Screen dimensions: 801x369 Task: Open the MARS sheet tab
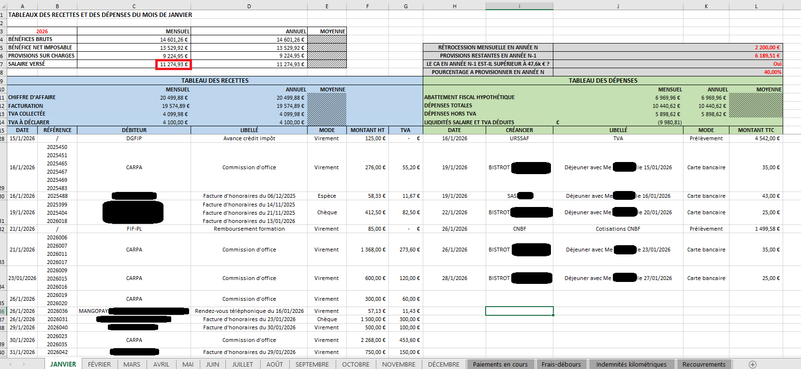132,365
